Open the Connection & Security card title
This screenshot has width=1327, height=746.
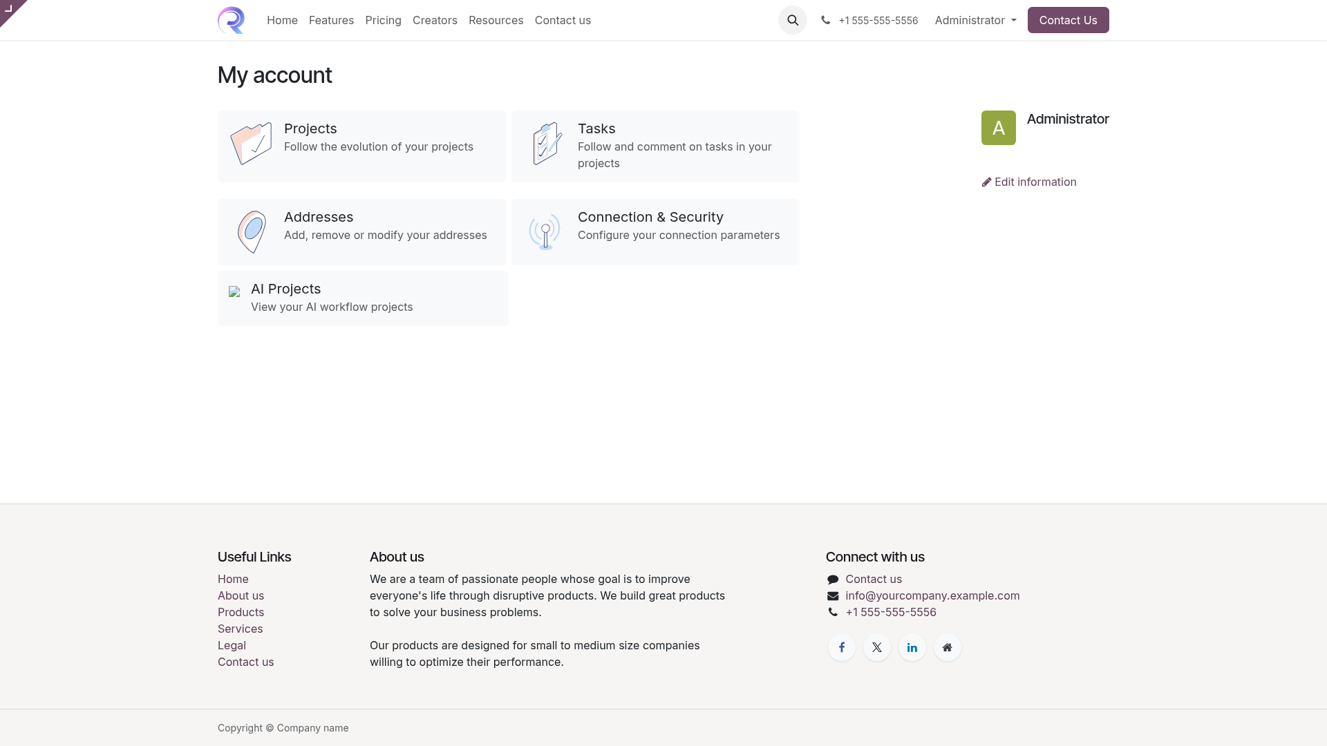tap(650, 217)
